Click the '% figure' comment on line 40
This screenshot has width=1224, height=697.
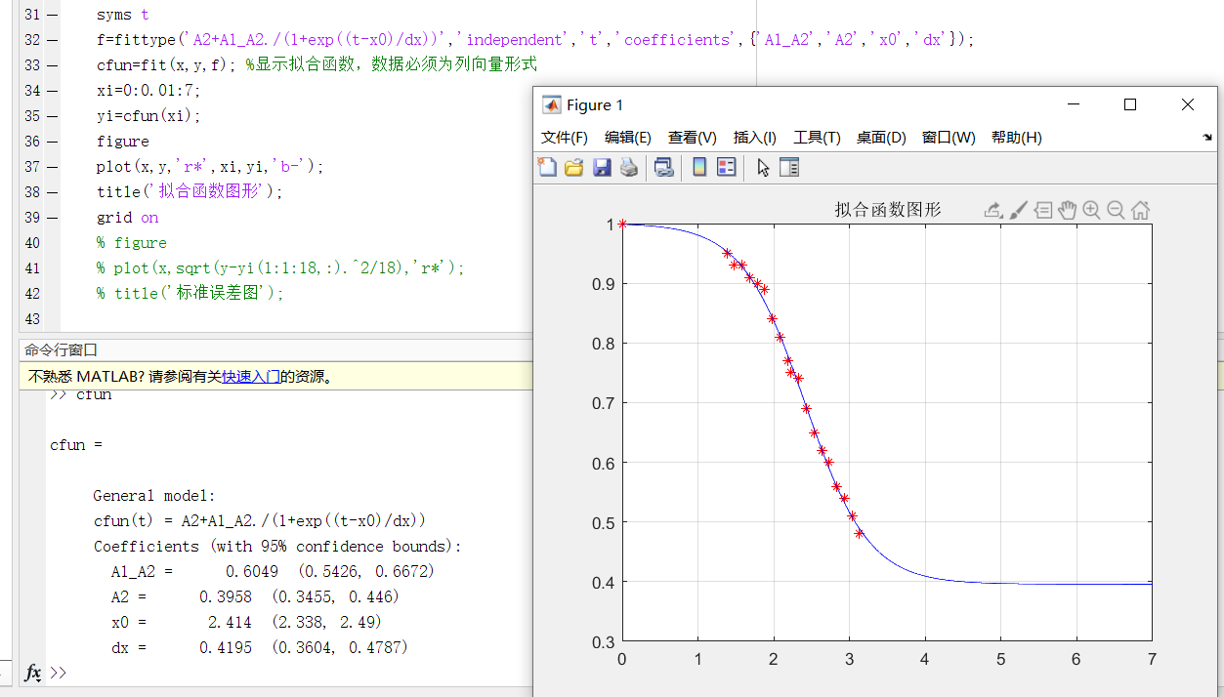(x=131, y=243)
